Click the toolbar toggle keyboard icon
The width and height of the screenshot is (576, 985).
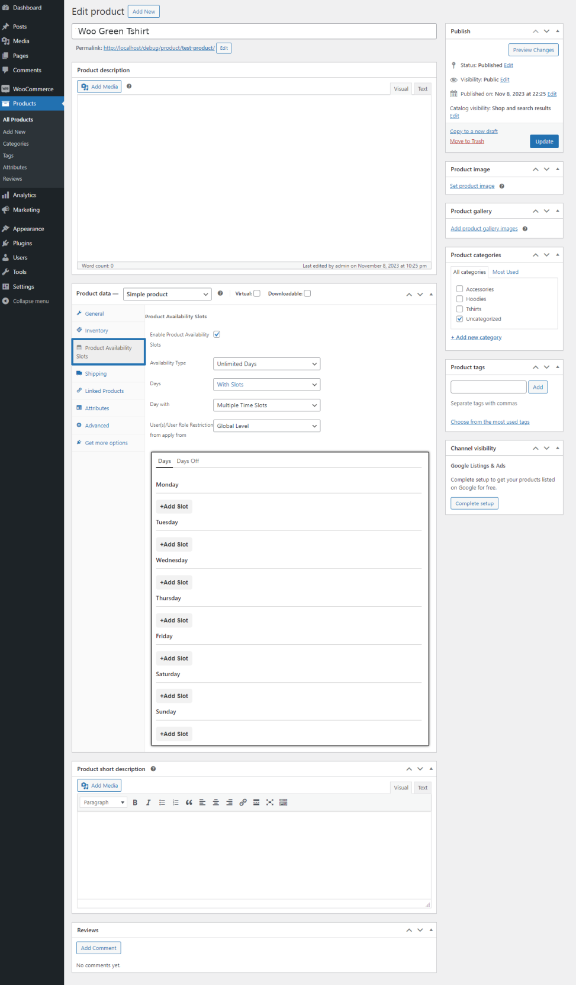[284, 802]
